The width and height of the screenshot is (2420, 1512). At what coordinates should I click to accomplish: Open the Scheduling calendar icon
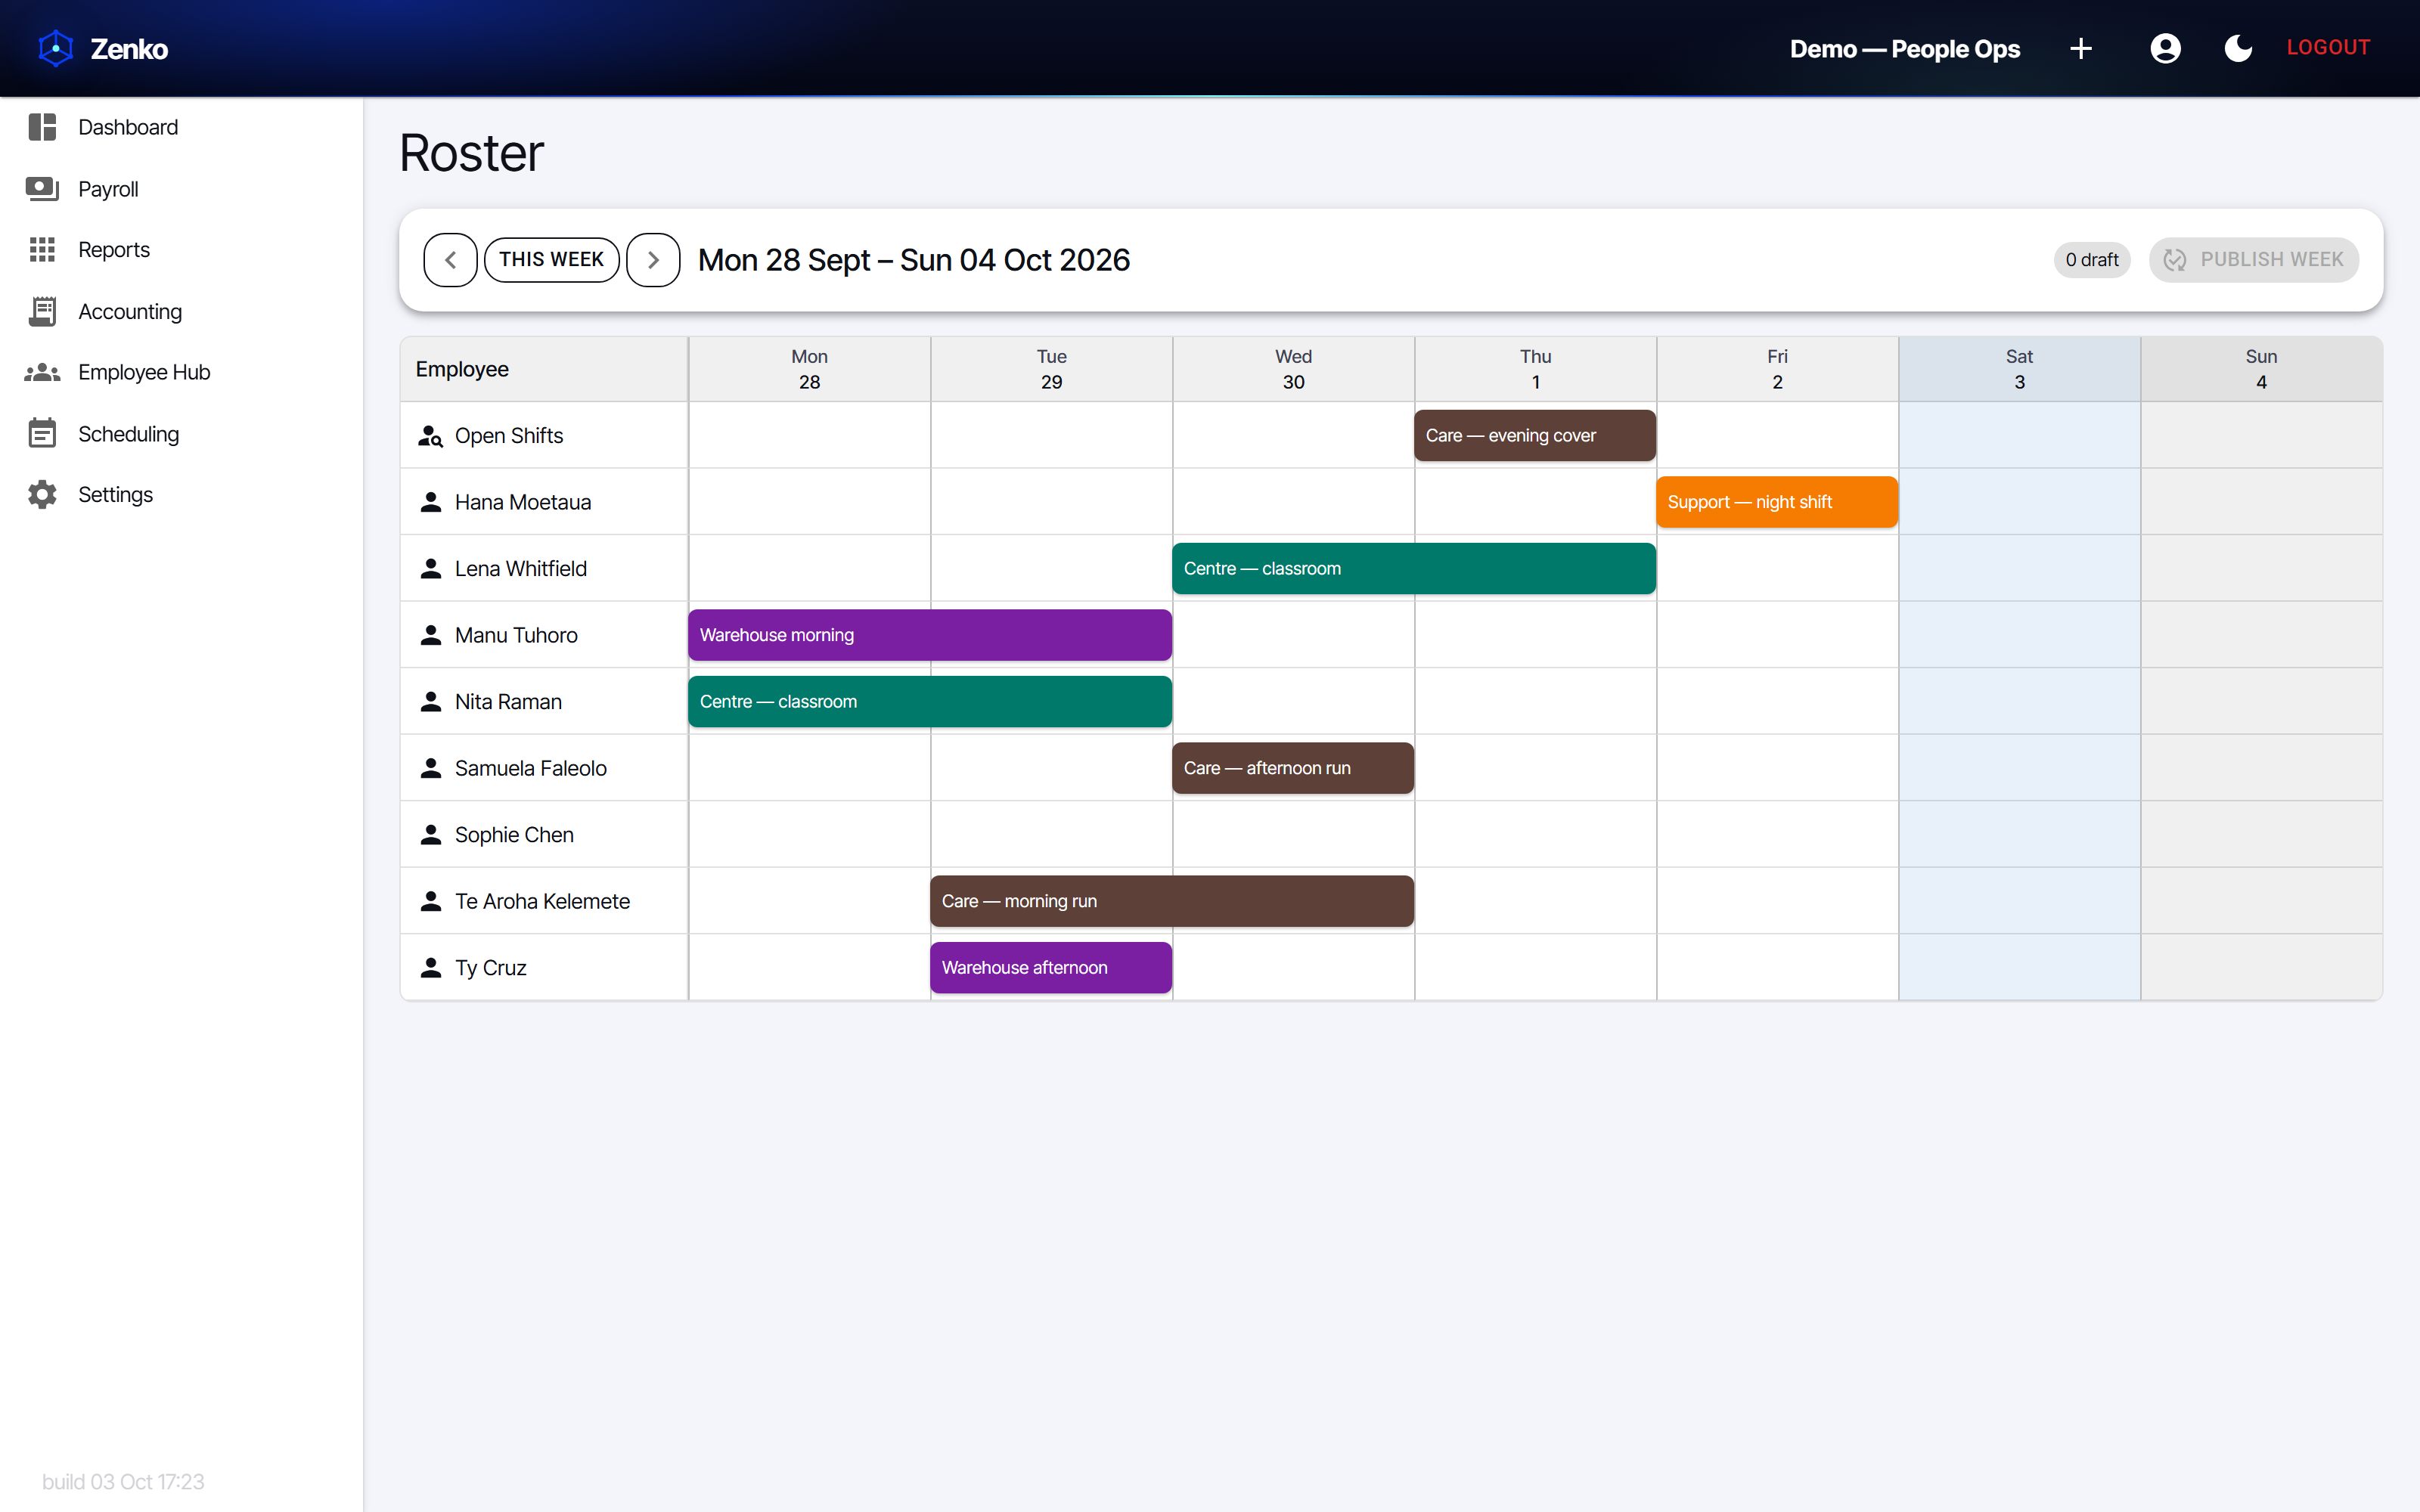[x=42, y=433]
